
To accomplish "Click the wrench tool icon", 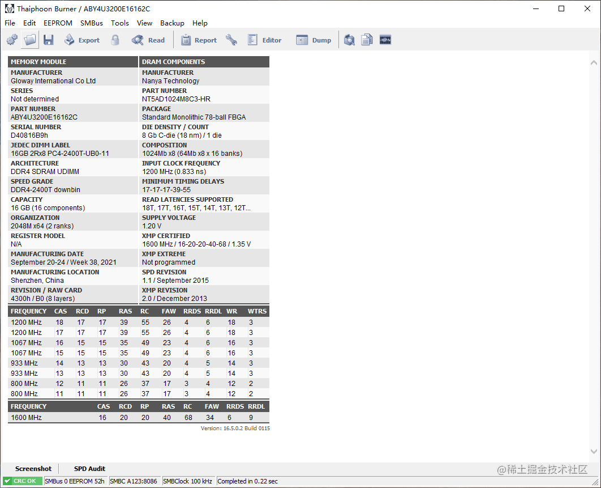I will point(231,40).
